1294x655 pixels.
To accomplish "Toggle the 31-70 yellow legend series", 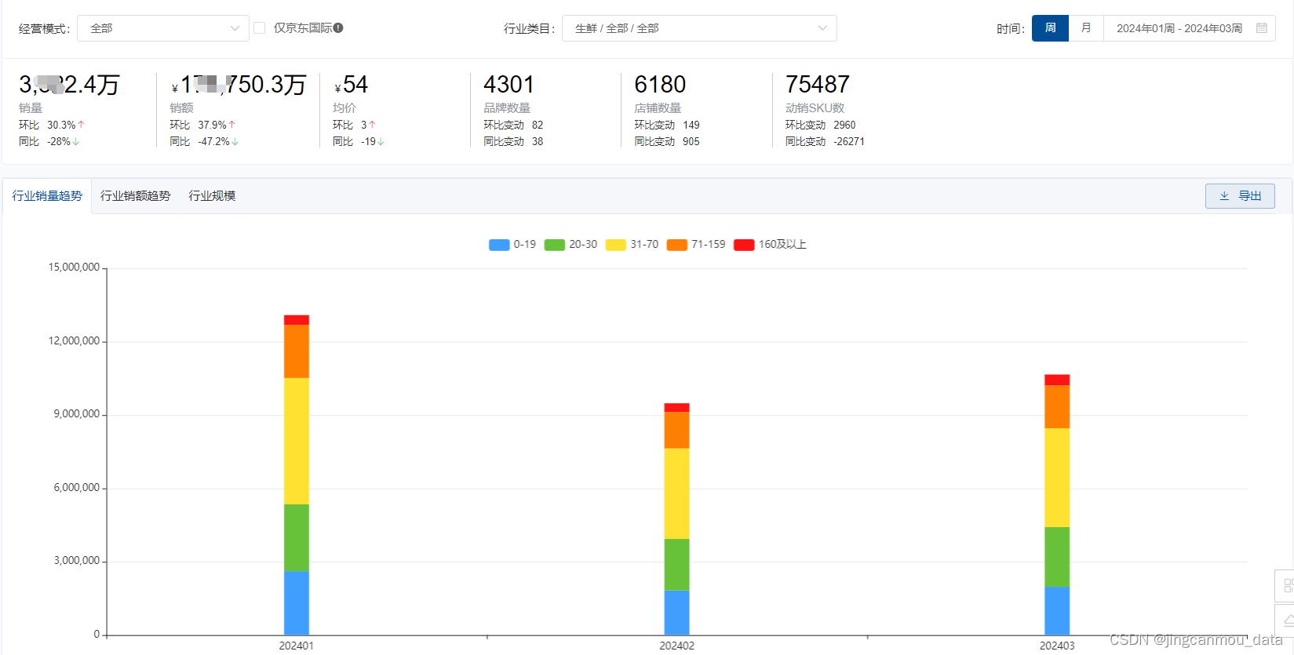I will (632, 245).
